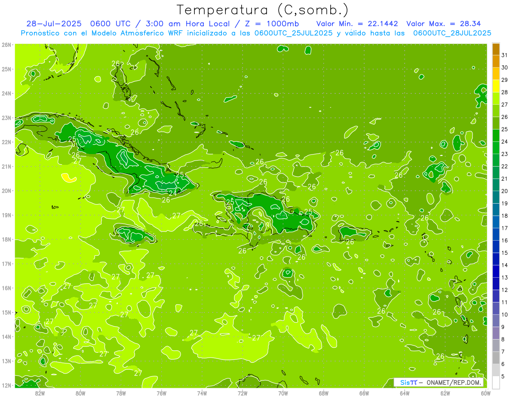Click the gray colorbar segment between 6 and 7
The width and height of the screenshot is (516, 399).
pos(496,357)
